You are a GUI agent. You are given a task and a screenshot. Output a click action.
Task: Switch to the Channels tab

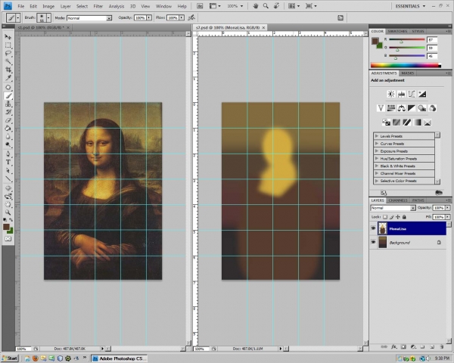[398, 200]
